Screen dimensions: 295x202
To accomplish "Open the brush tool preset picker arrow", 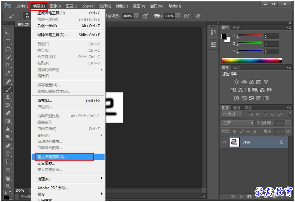I will [x=18, y=16].
